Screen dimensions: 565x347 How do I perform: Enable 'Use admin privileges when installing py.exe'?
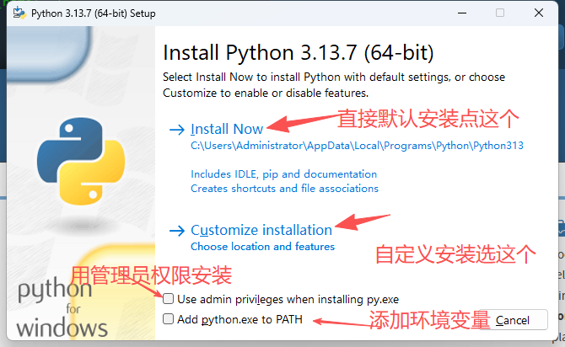click(x=169, y=299)
